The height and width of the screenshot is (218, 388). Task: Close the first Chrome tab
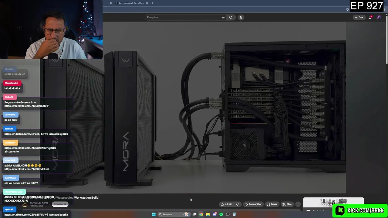point(111,3)
